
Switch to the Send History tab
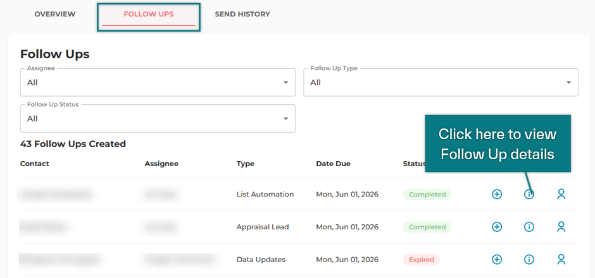pos(242,15)
